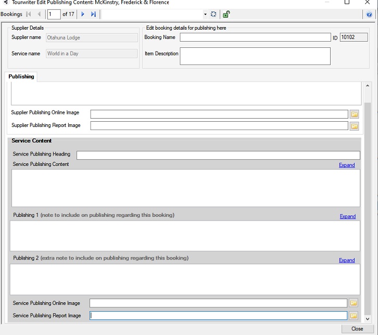378x335 pixels.
Task: Browse for Supplier Publishing Online Image file
Action: (354, 114)
